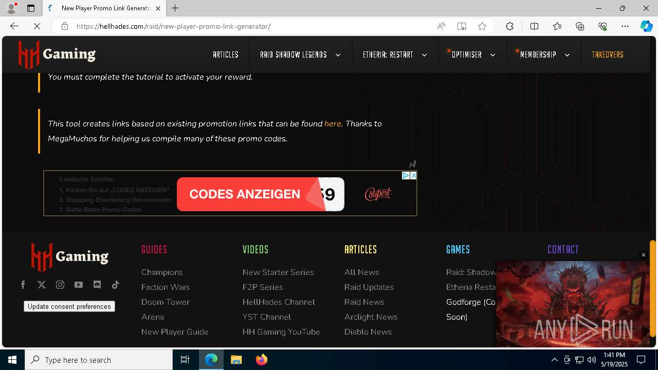The width and height of the screenshot is (658, 370).
Task: Open HellHades Channel link
Action: [279, 302]
